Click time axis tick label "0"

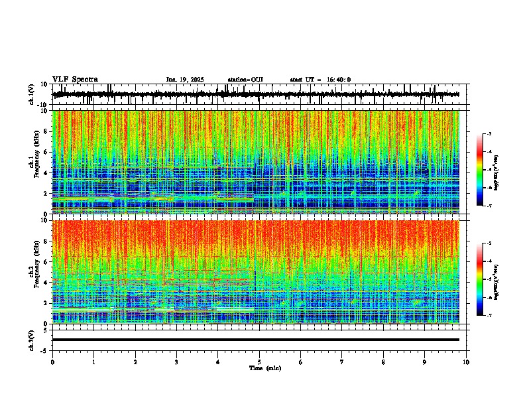52,362
